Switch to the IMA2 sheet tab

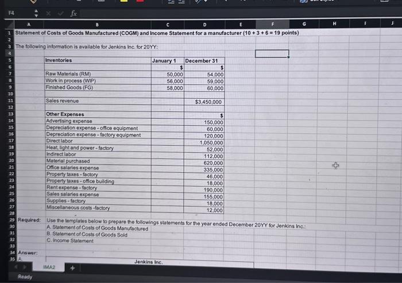(x=49, y=267)
